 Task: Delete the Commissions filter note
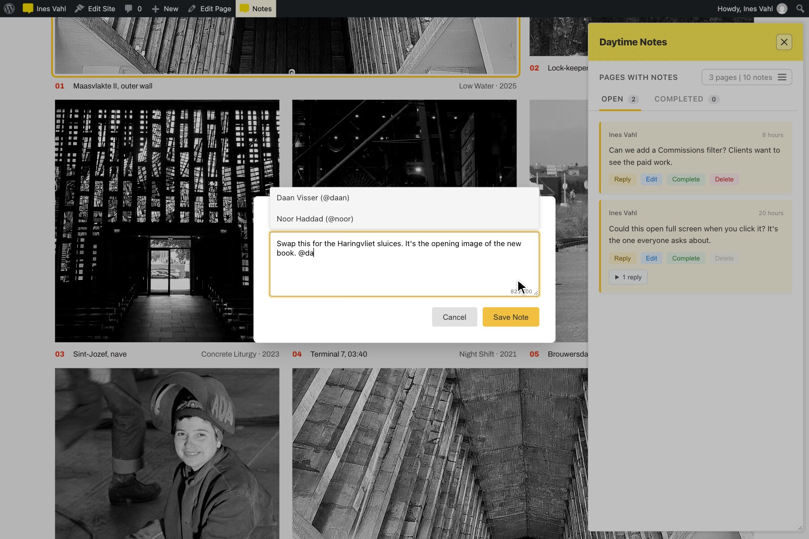[x=724, y=179]
